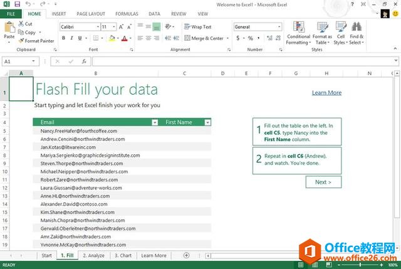
Task: Add a new sheet with plus icon
Action: pos(186,255)
